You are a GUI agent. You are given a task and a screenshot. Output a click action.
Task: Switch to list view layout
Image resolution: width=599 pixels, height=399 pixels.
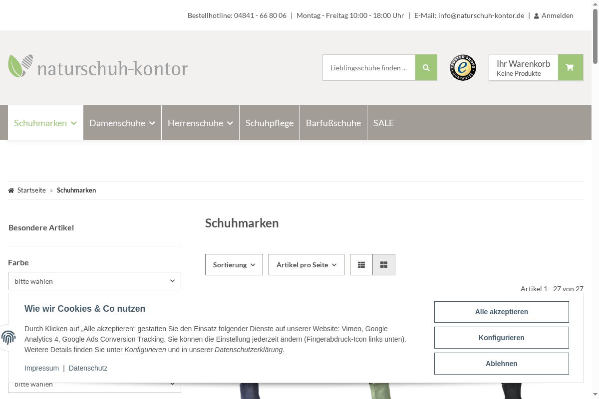361,265
